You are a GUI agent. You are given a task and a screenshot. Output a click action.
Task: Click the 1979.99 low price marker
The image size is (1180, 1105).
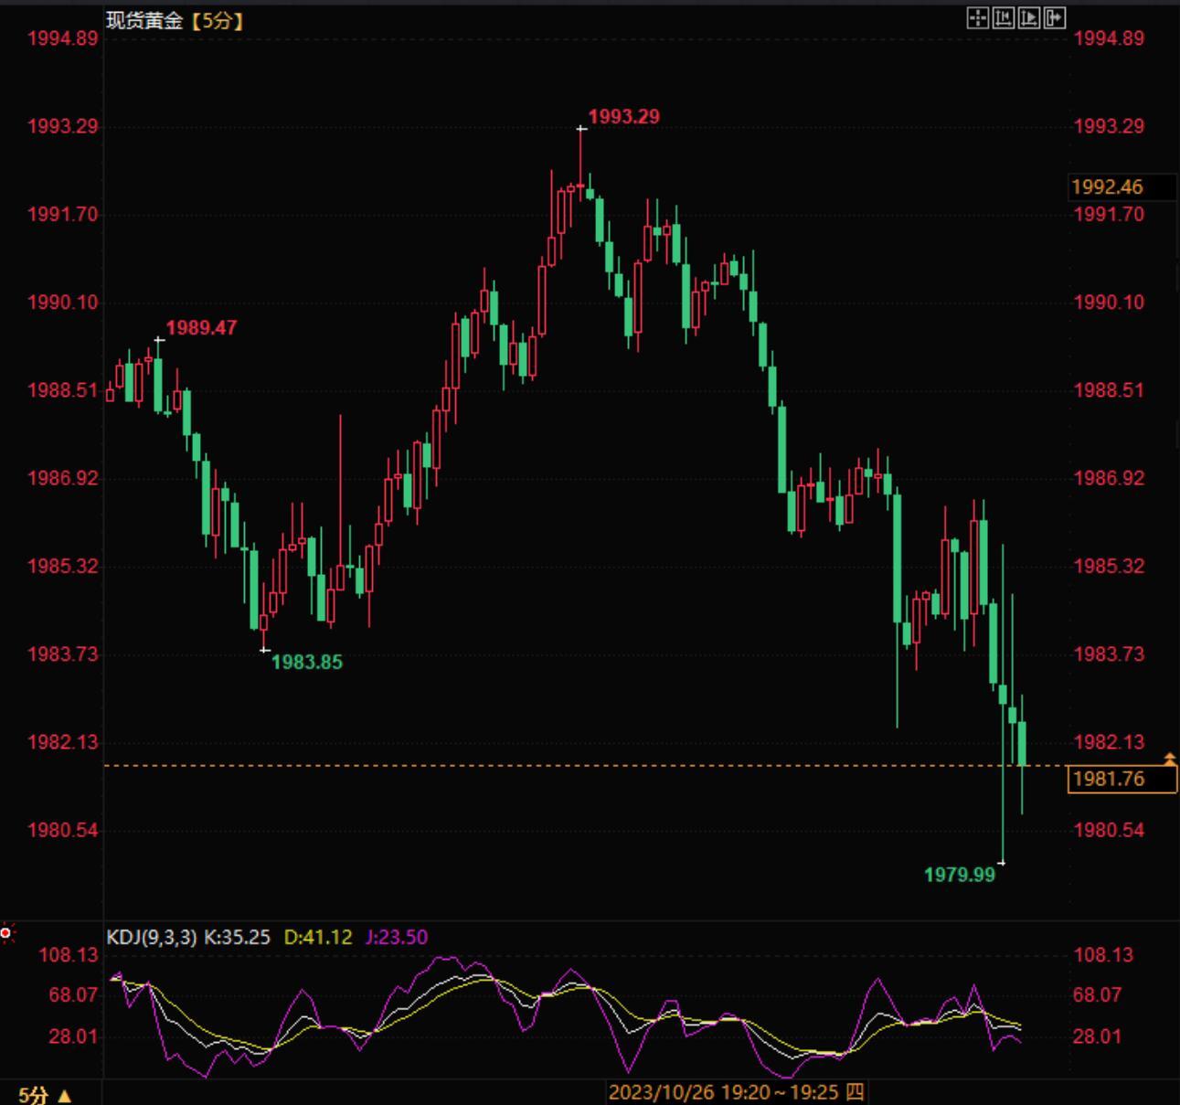coord(959,875)
